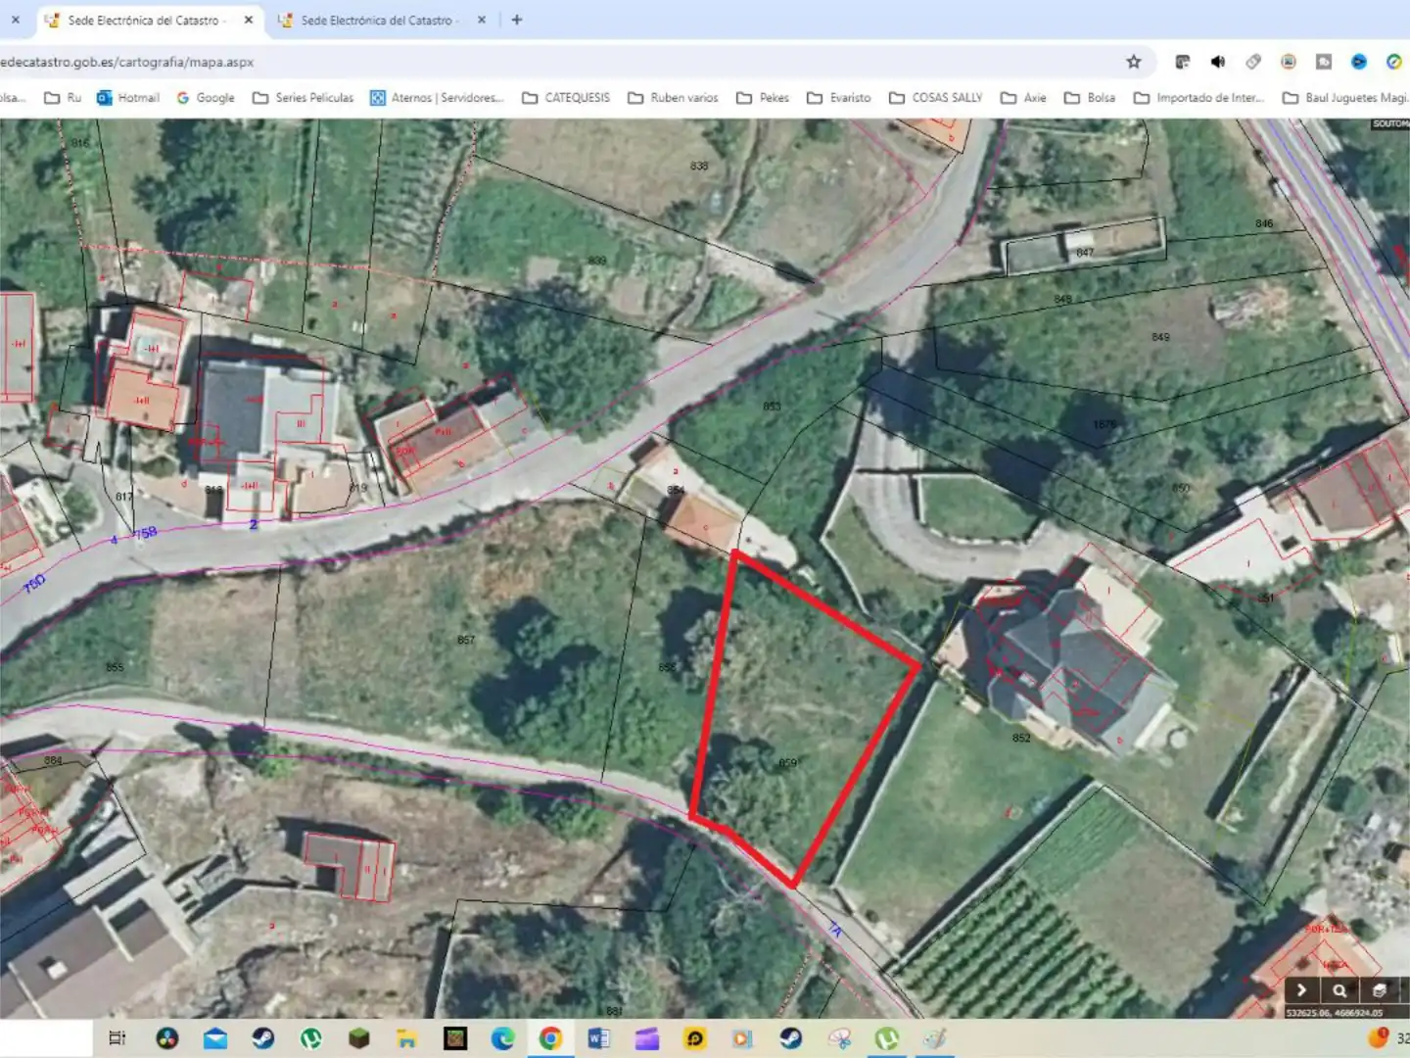
Task: Close the first Catastro tab
Action: (x=249, y=20)
